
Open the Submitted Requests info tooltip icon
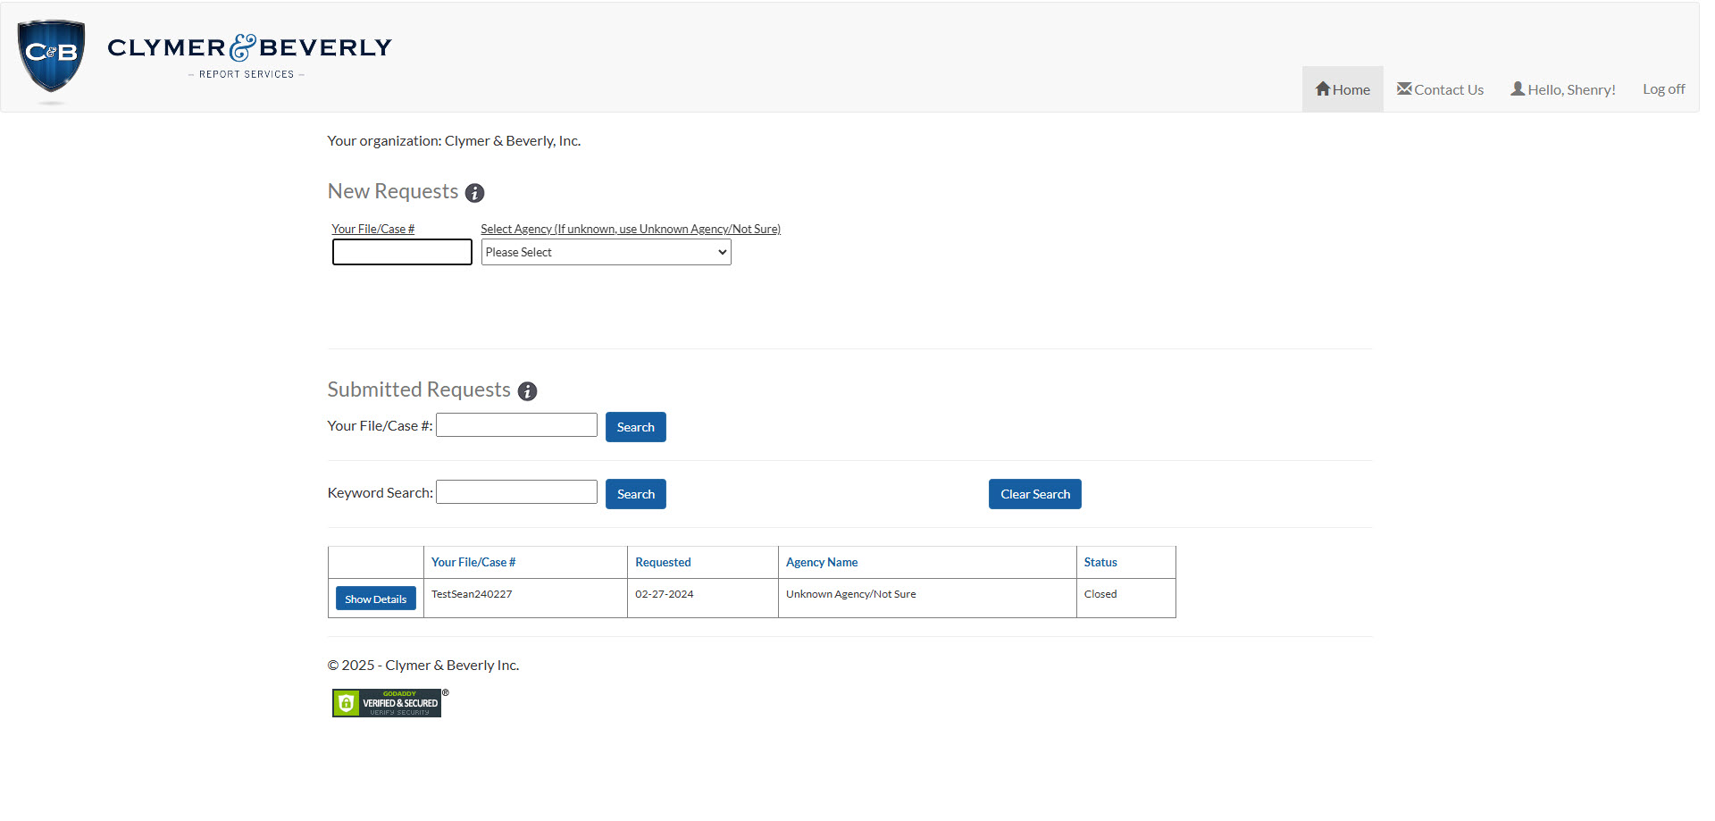click(528, 391)
